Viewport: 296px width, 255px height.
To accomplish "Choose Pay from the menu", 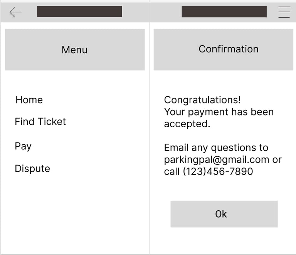I will (x=23, y=146).
